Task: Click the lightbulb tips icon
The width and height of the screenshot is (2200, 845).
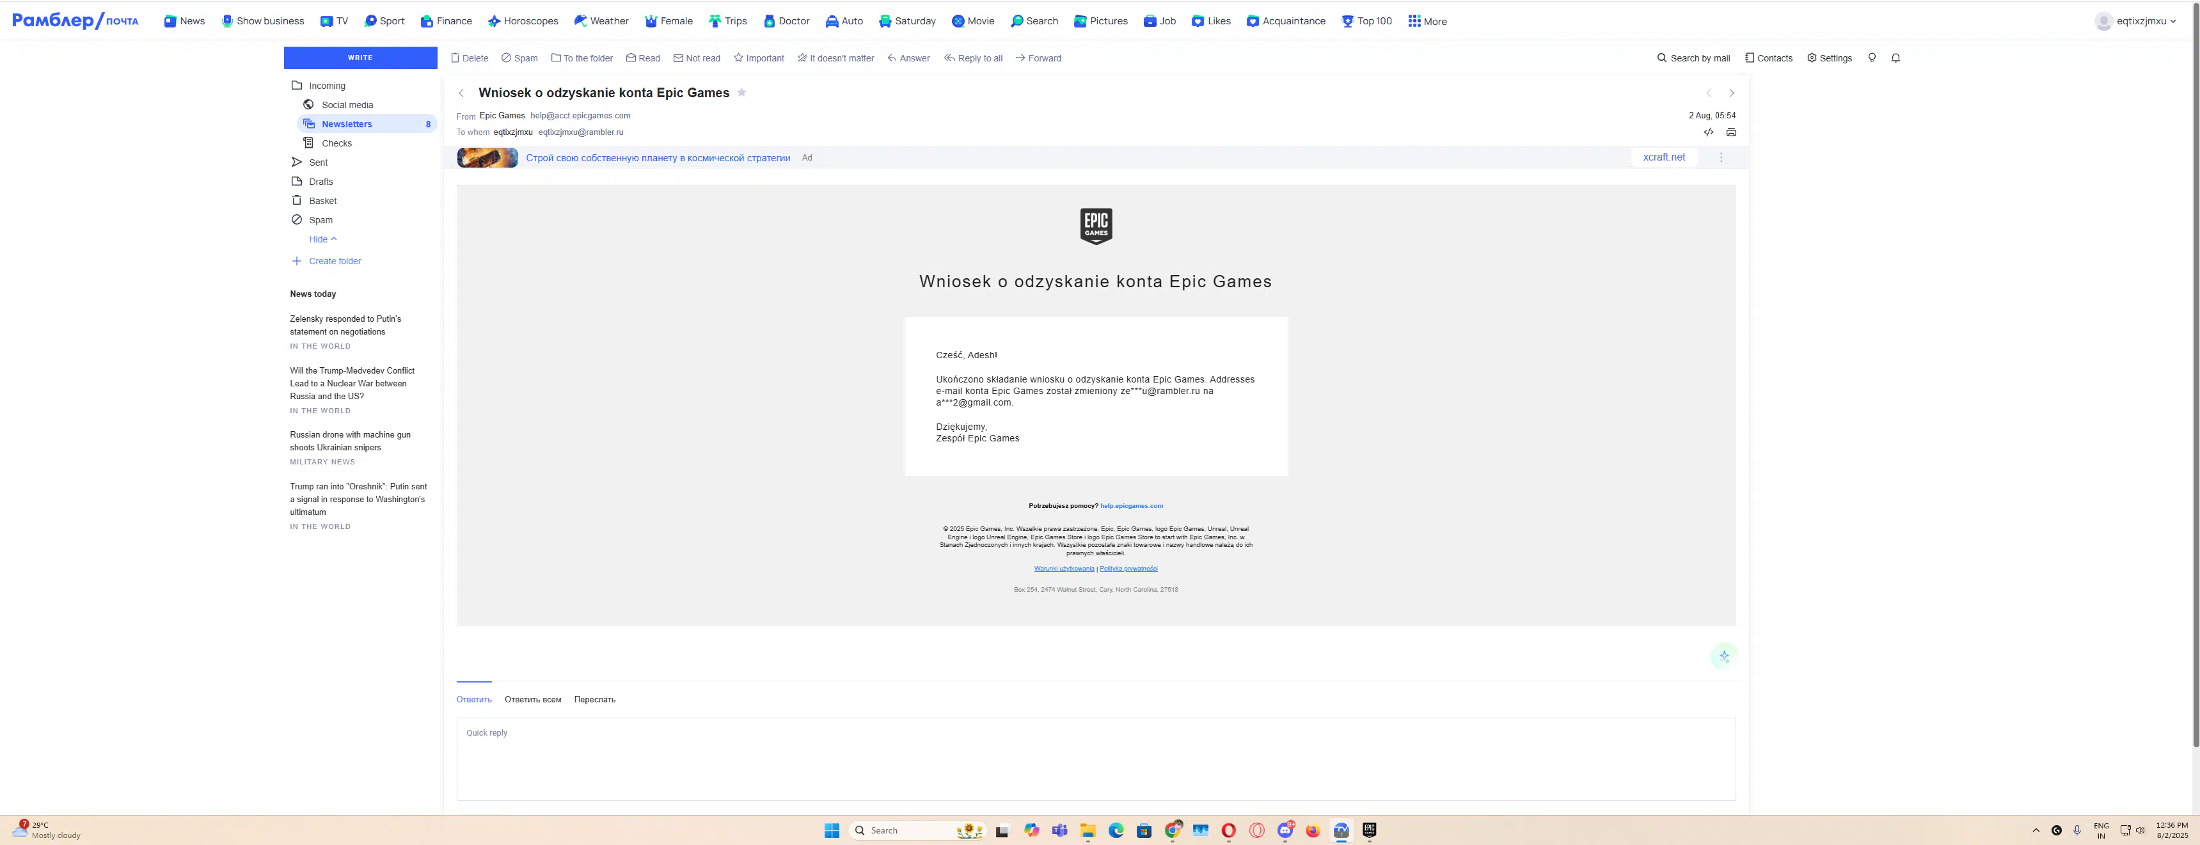Action: click(1872, 58)
